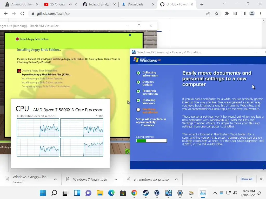
Task: Click the browser forward arrow
Action: (x=14, y=13)
